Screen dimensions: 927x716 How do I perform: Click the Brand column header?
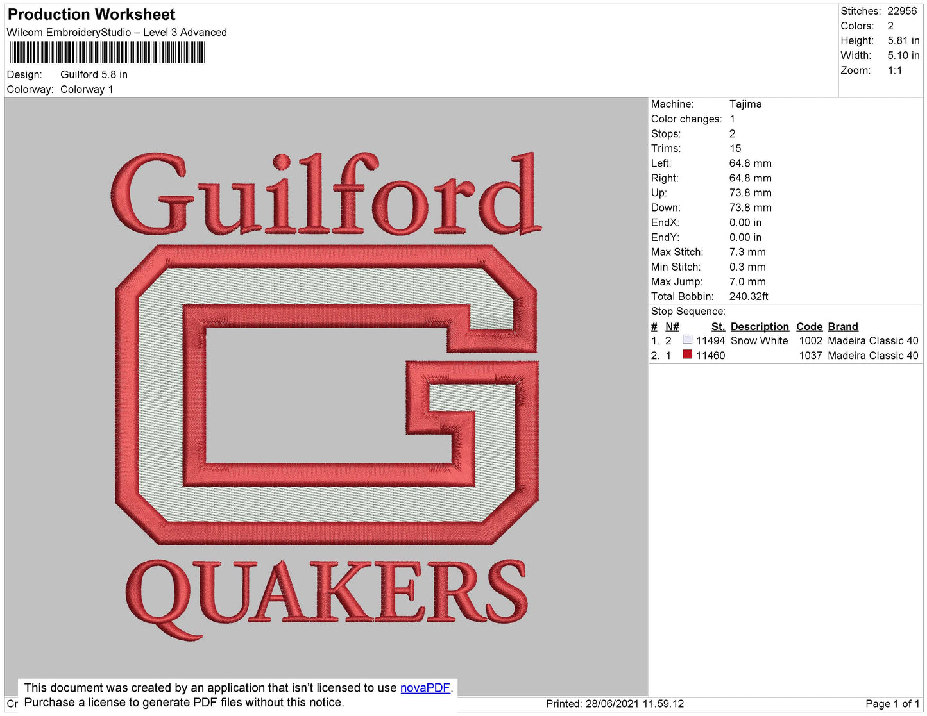(x=843, y=327)
